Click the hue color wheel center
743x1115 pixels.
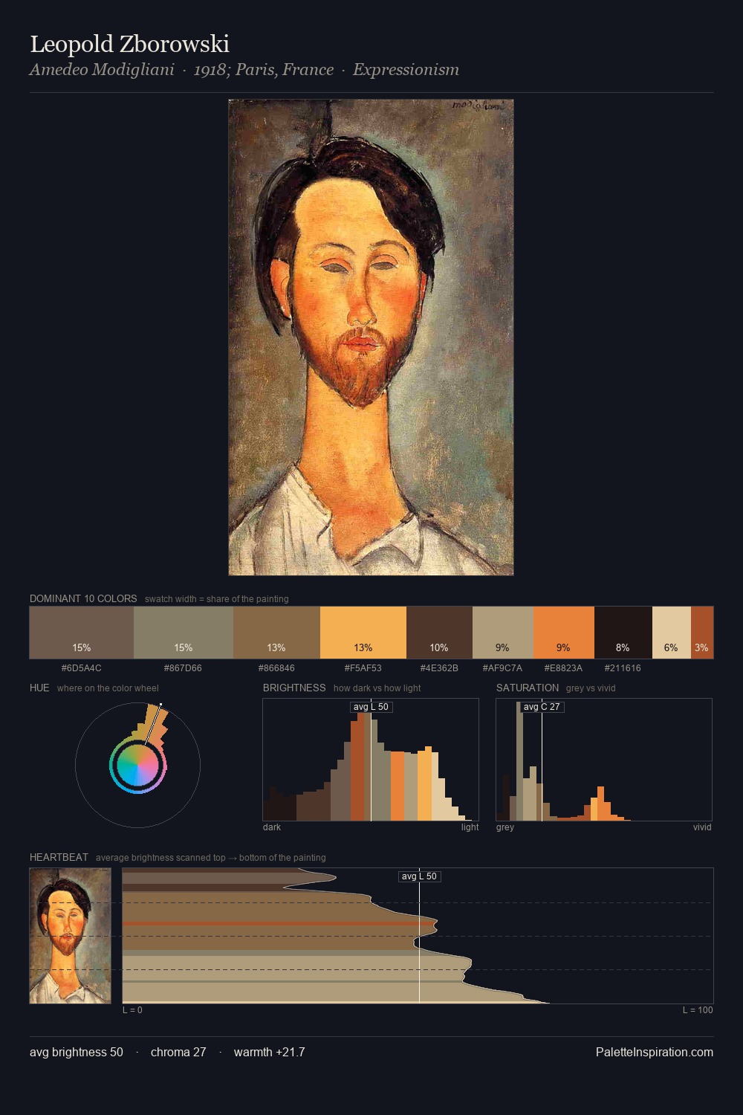137,765
